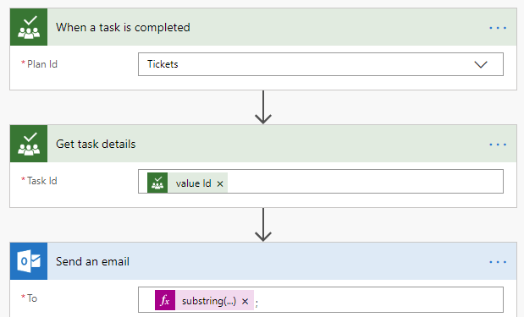Image resolution: width=524 pixels, height=317 pixels.
Task: Insert a step on the first arrow connector
Action: pos(263,107)
